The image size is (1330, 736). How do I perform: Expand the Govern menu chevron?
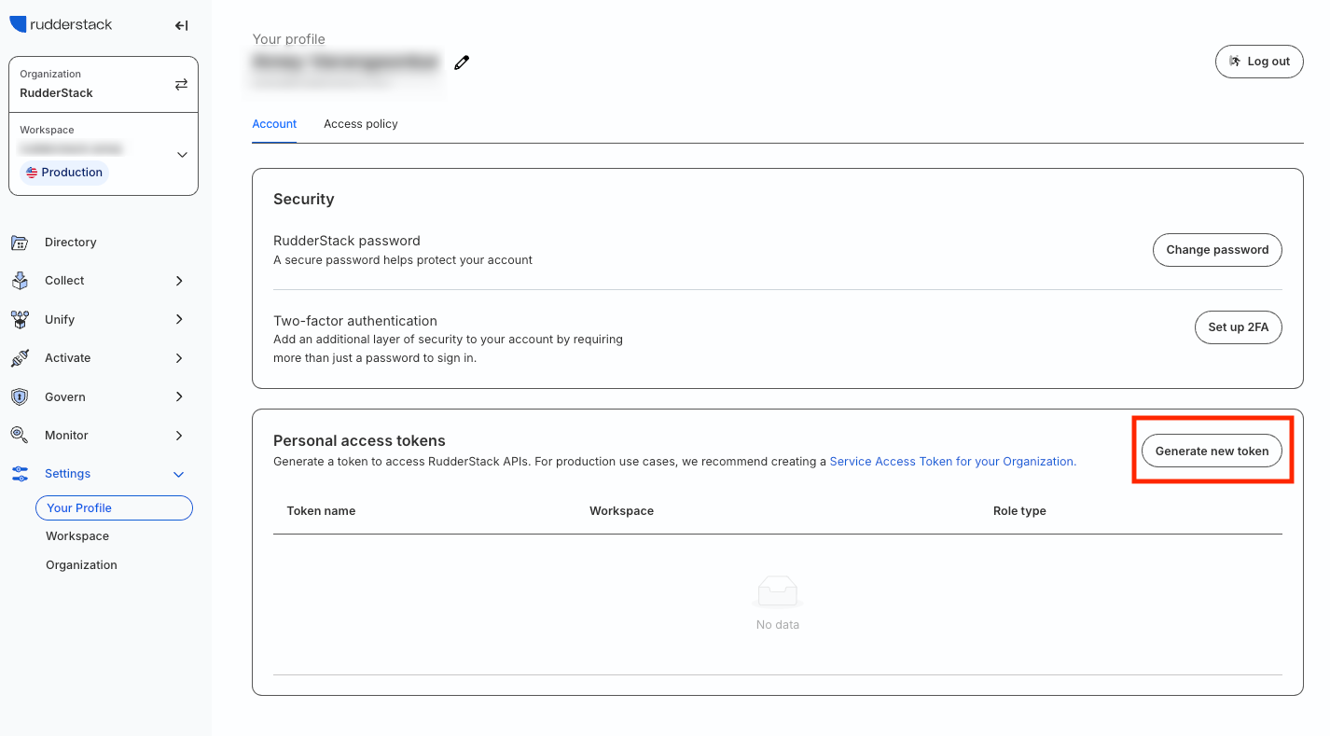(x=179, y=397)
